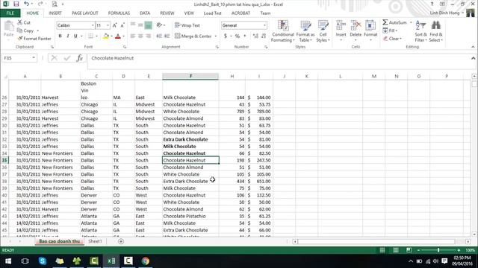
Task: Switch to DATA tab
Action: [x=145, y=13]
